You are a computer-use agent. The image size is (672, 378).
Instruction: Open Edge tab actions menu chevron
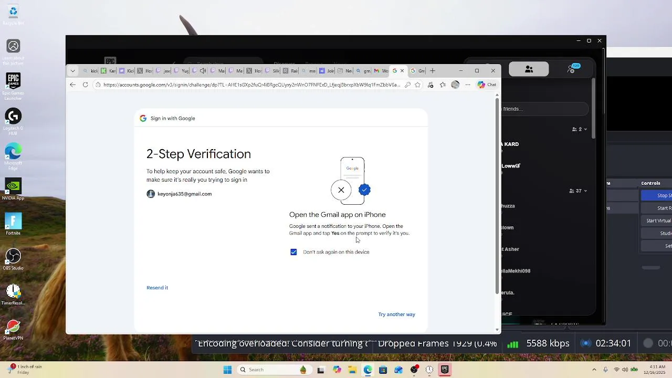coord(73,71)
